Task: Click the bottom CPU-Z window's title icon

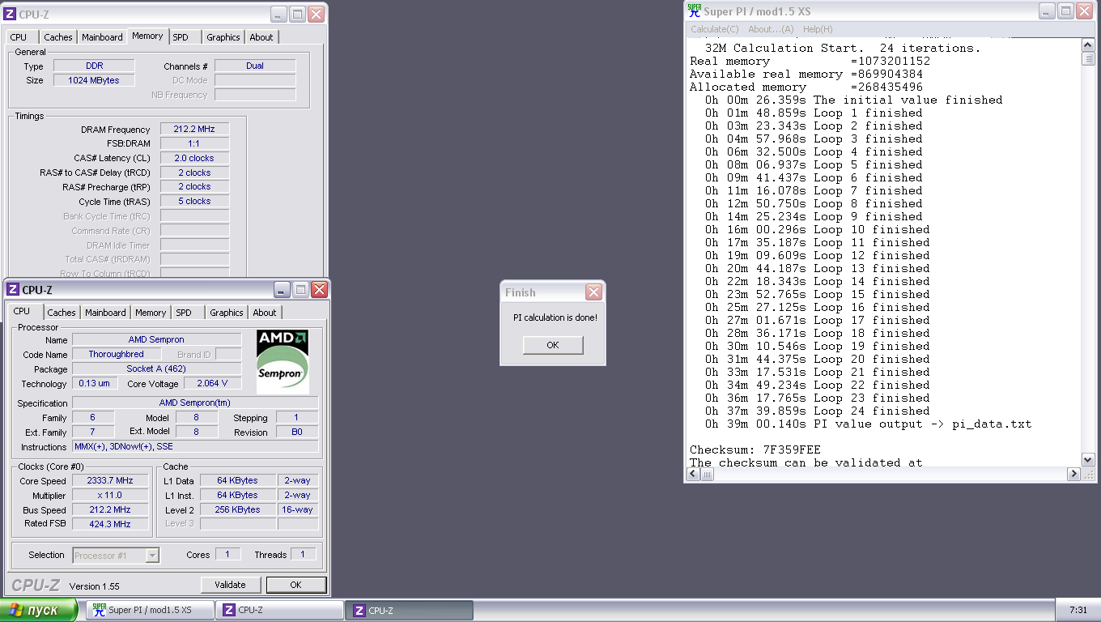Action: click(x=13, y=289)
